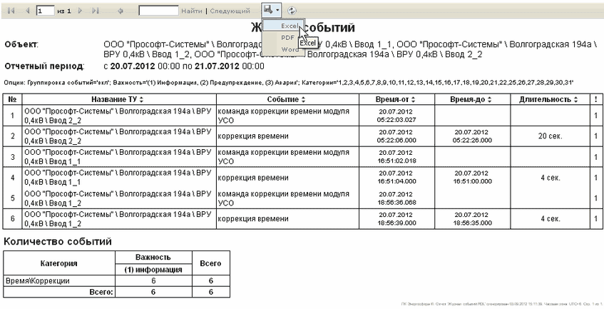Select the row 5 ТУ name ending 'Ввод 1_2'

tap(119, 198)
